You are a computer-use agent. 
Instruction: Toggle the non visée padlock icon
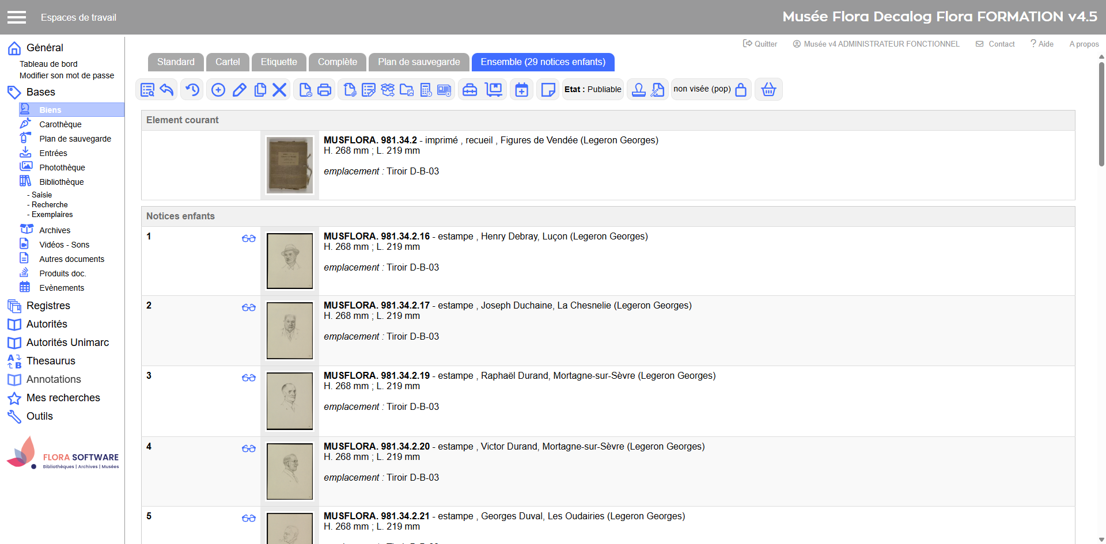[741, 90]
